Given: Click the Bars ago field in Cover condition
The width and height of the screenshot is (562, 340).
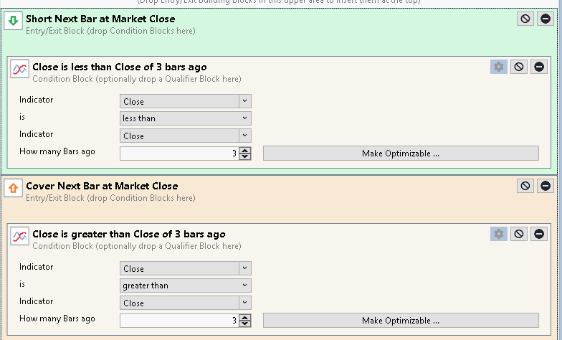Looking at the screenshot, I should point(179,320).
